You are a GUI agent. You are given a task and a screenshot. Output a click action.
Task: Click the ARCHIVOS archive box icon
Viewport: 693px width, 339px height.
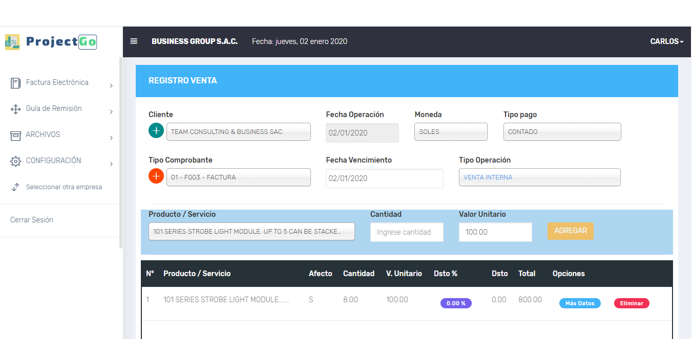tap(15, 135)
